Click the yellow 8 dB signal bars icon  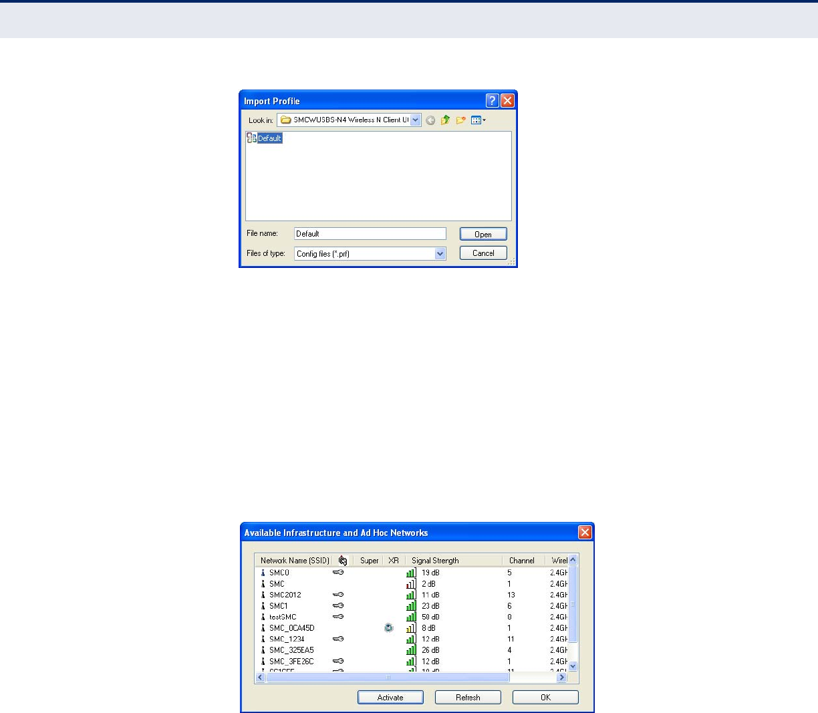411,628
